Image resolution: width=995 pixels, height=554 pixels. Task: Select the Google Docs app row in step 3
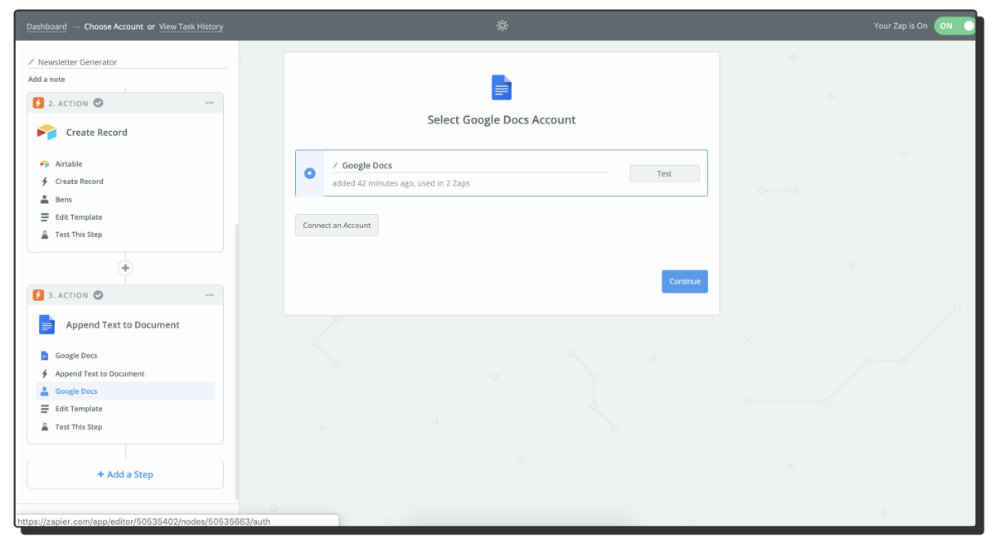coord(125,356)
